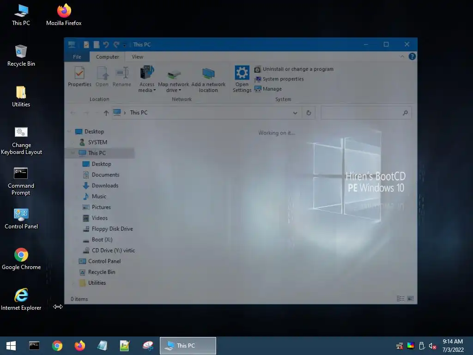Switch to the Computer ribbon tab
473x355 pixels.
point(107,57)
